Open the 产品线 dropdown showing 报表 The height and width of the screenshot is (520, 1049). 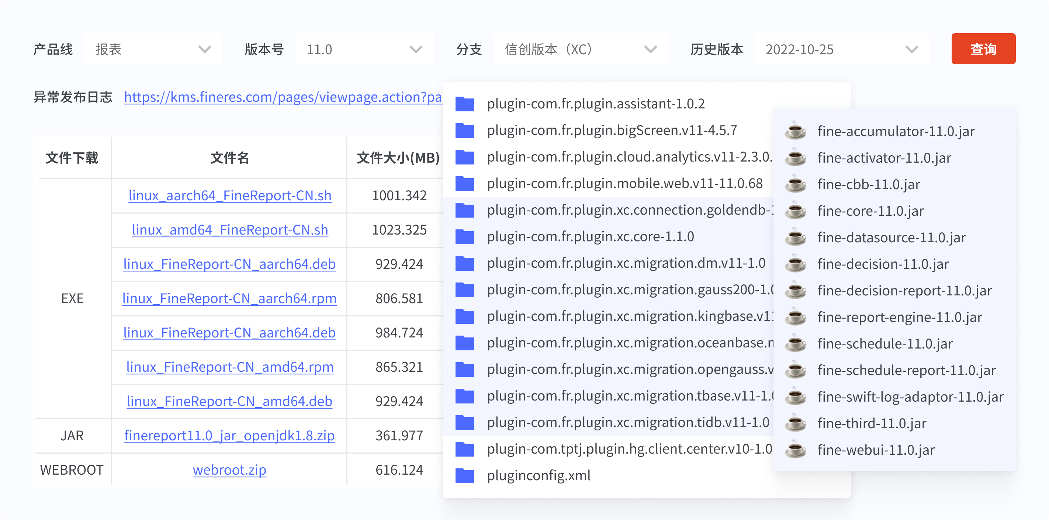[153, 49]
